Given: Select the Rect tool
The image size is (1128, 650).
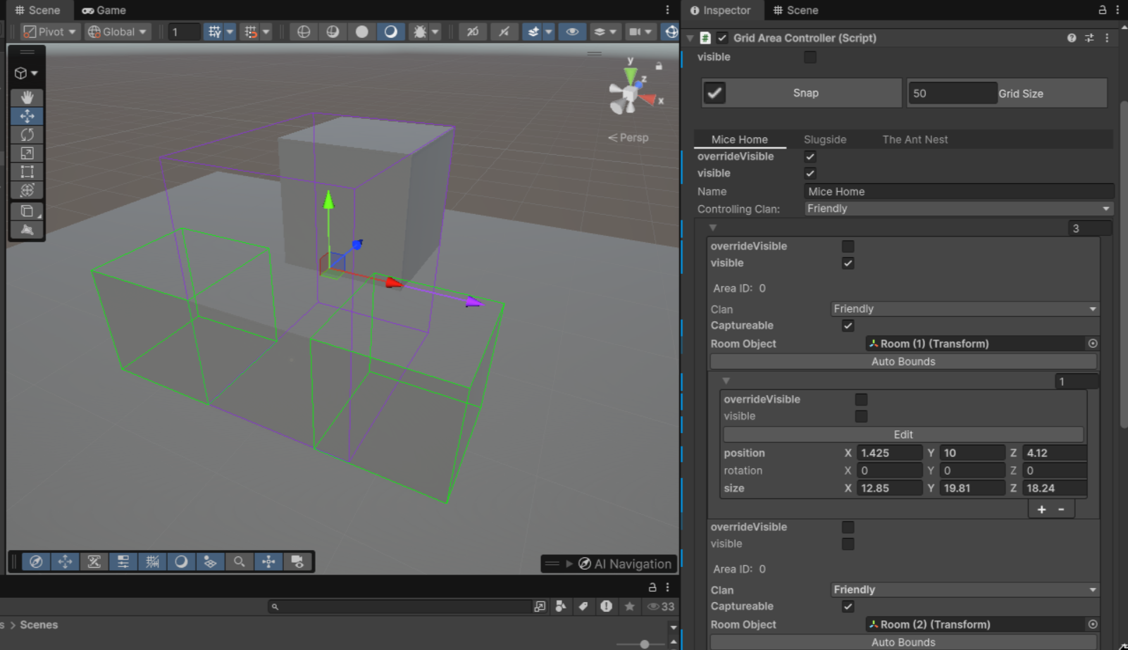Looking at the screenshot, I should point(27,171).
